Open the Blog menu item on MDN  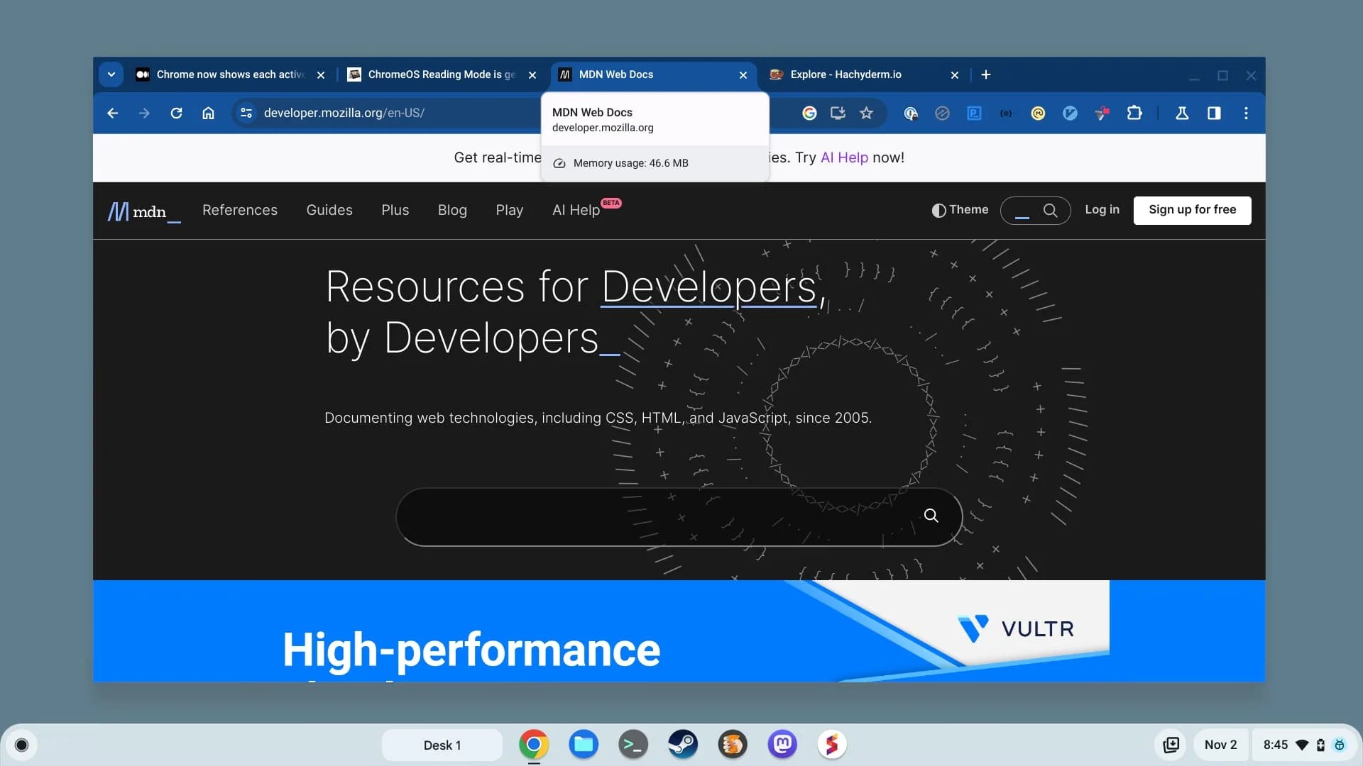[452, 210]
